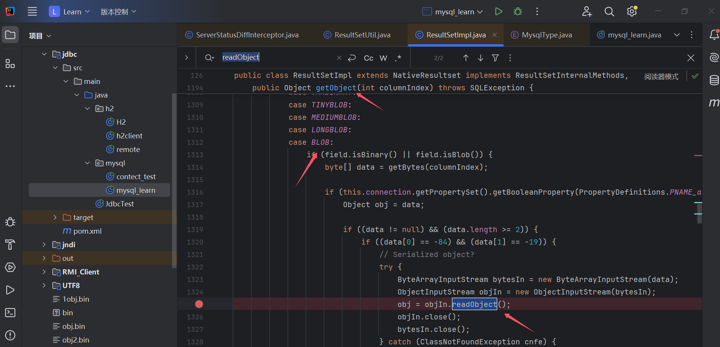
Task: Open editor tab options menu
Action: tap(692, 35)
